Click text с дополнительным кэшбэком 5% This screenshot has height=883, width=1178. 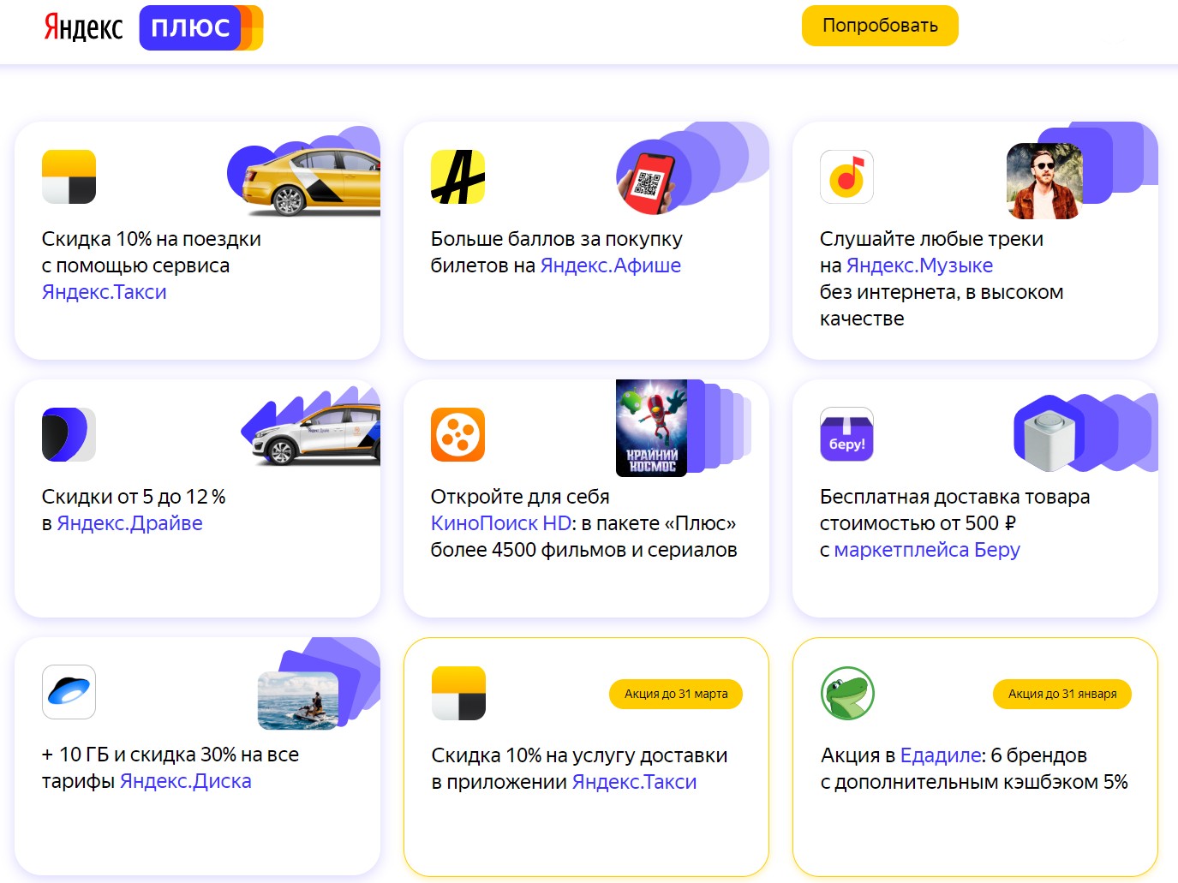point(974,782)
